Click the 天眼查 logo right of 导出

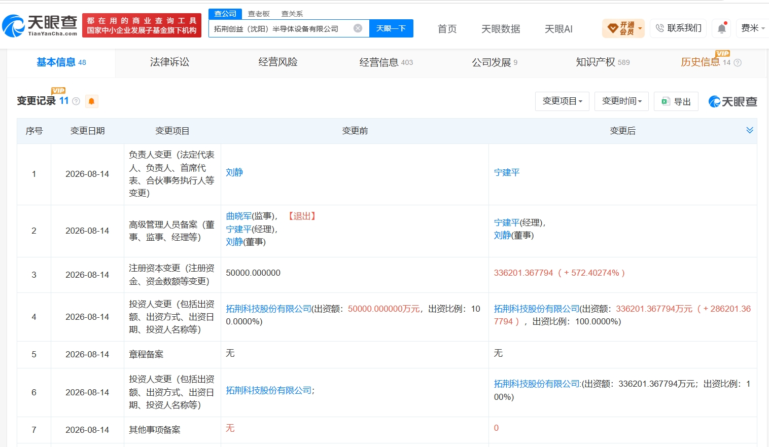(732, 101)
